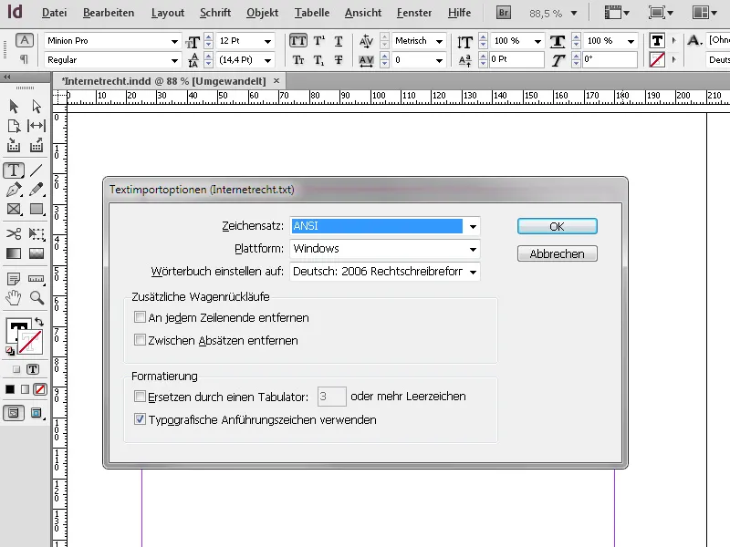Click the Strikethrough button
730x547 pixels.
(x=339, y=60)
